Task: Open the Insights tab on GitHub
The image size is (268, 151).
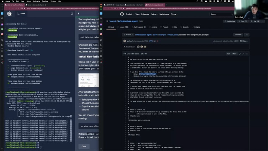Action: coord(196,27)
